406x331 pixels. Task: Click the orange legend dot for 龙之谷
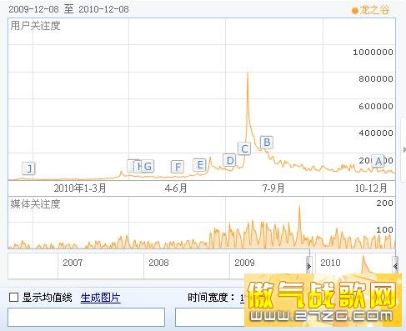pos(355,11)
